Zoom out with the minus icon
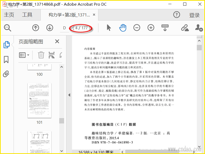205x154 pixels. [x=137, y=28]
